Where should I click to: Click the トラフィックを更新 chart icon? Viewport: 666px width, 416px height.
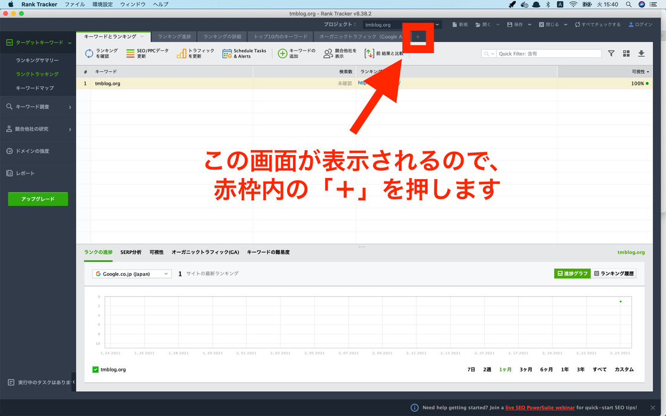click(x=181, y=53)
